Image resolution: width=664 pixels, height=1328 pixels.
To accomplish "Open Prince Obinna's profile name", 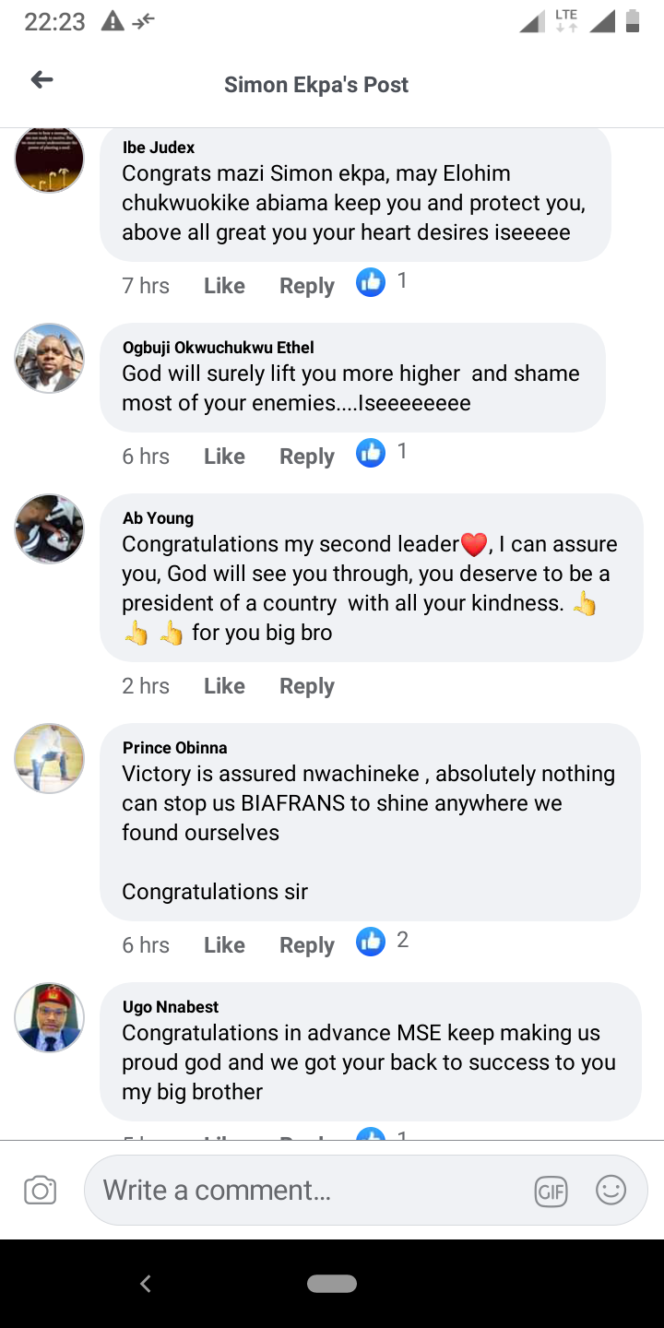I will (x=174, y=748).
